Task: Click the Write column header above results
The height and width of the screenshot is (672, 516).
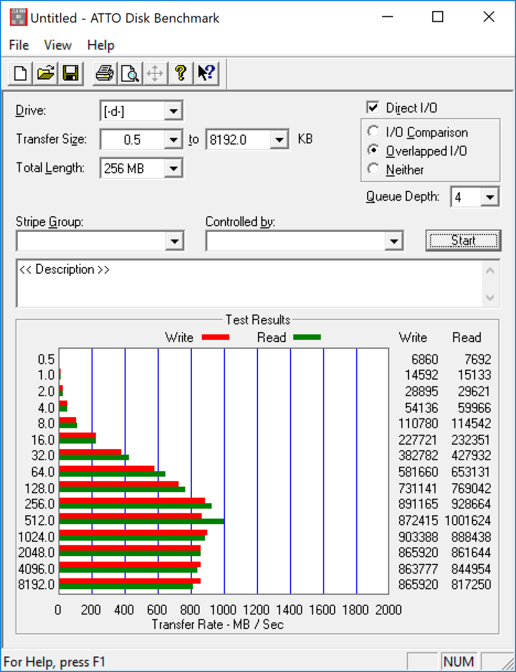Action: coord(413,337)
